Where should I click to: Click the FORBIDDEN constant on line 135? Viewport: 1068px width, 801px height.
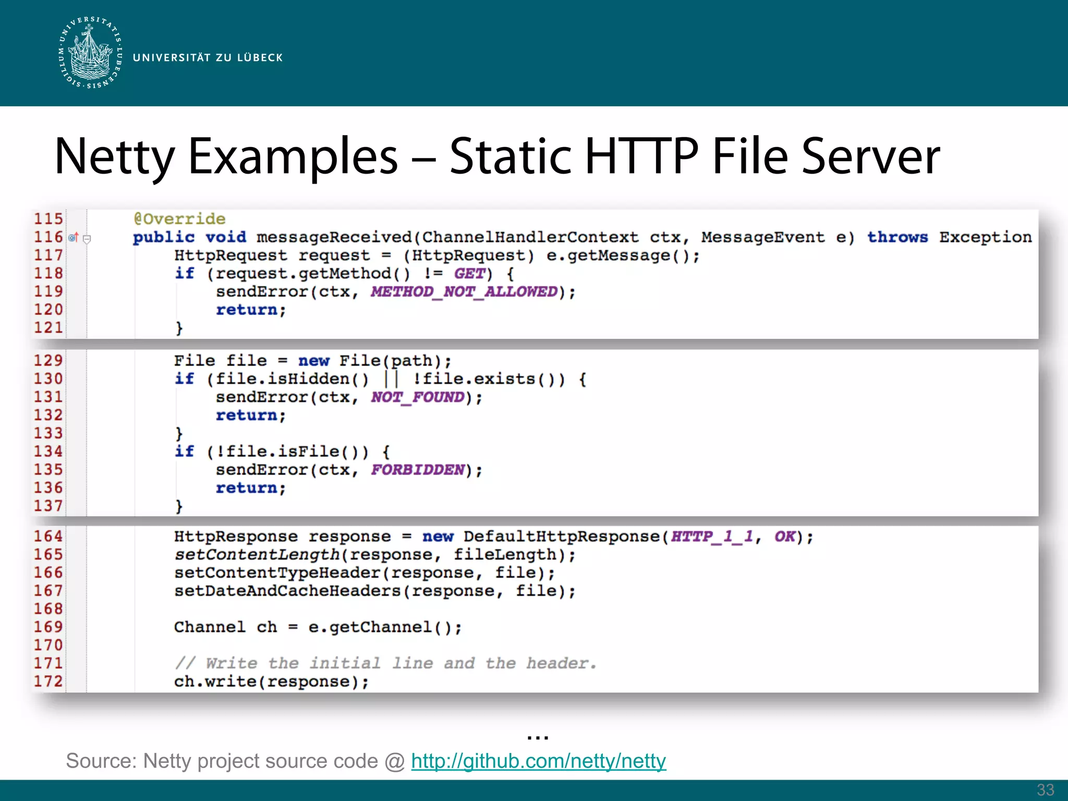pyautogui.click(x=417, y=470)
